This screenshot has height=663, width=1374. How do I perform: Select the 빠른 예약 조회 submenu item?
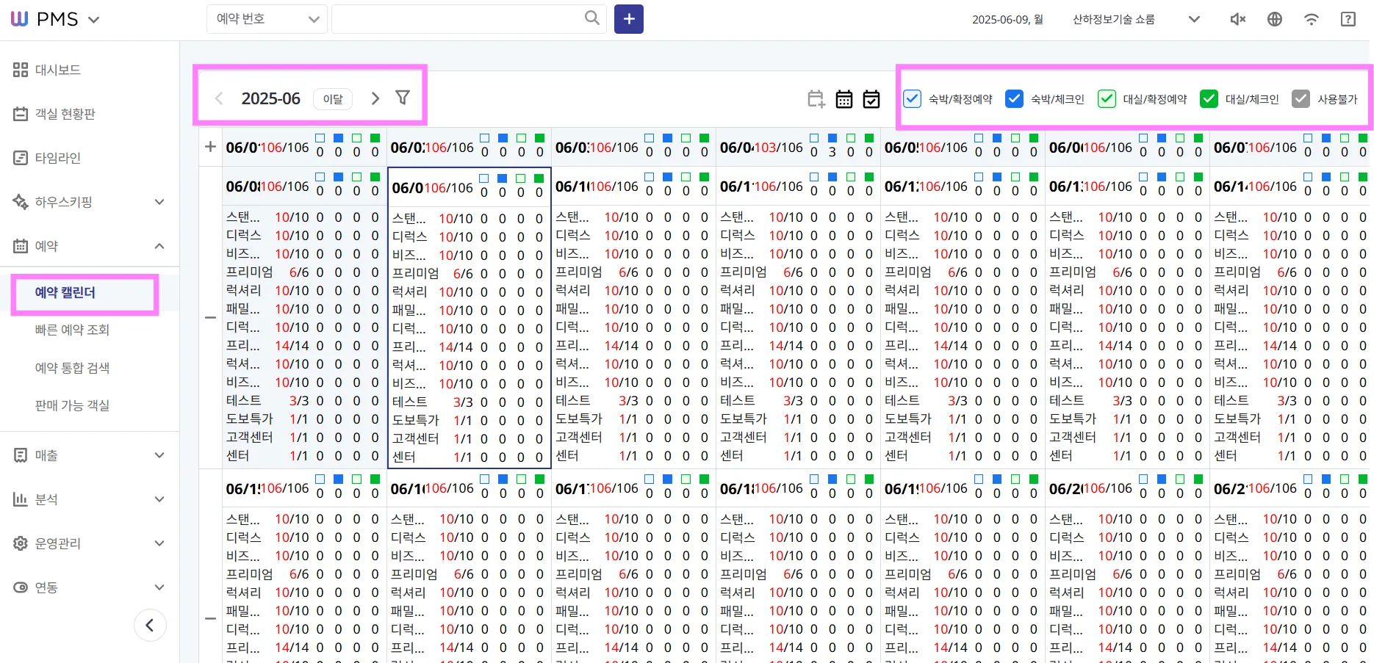click(72, 330)
